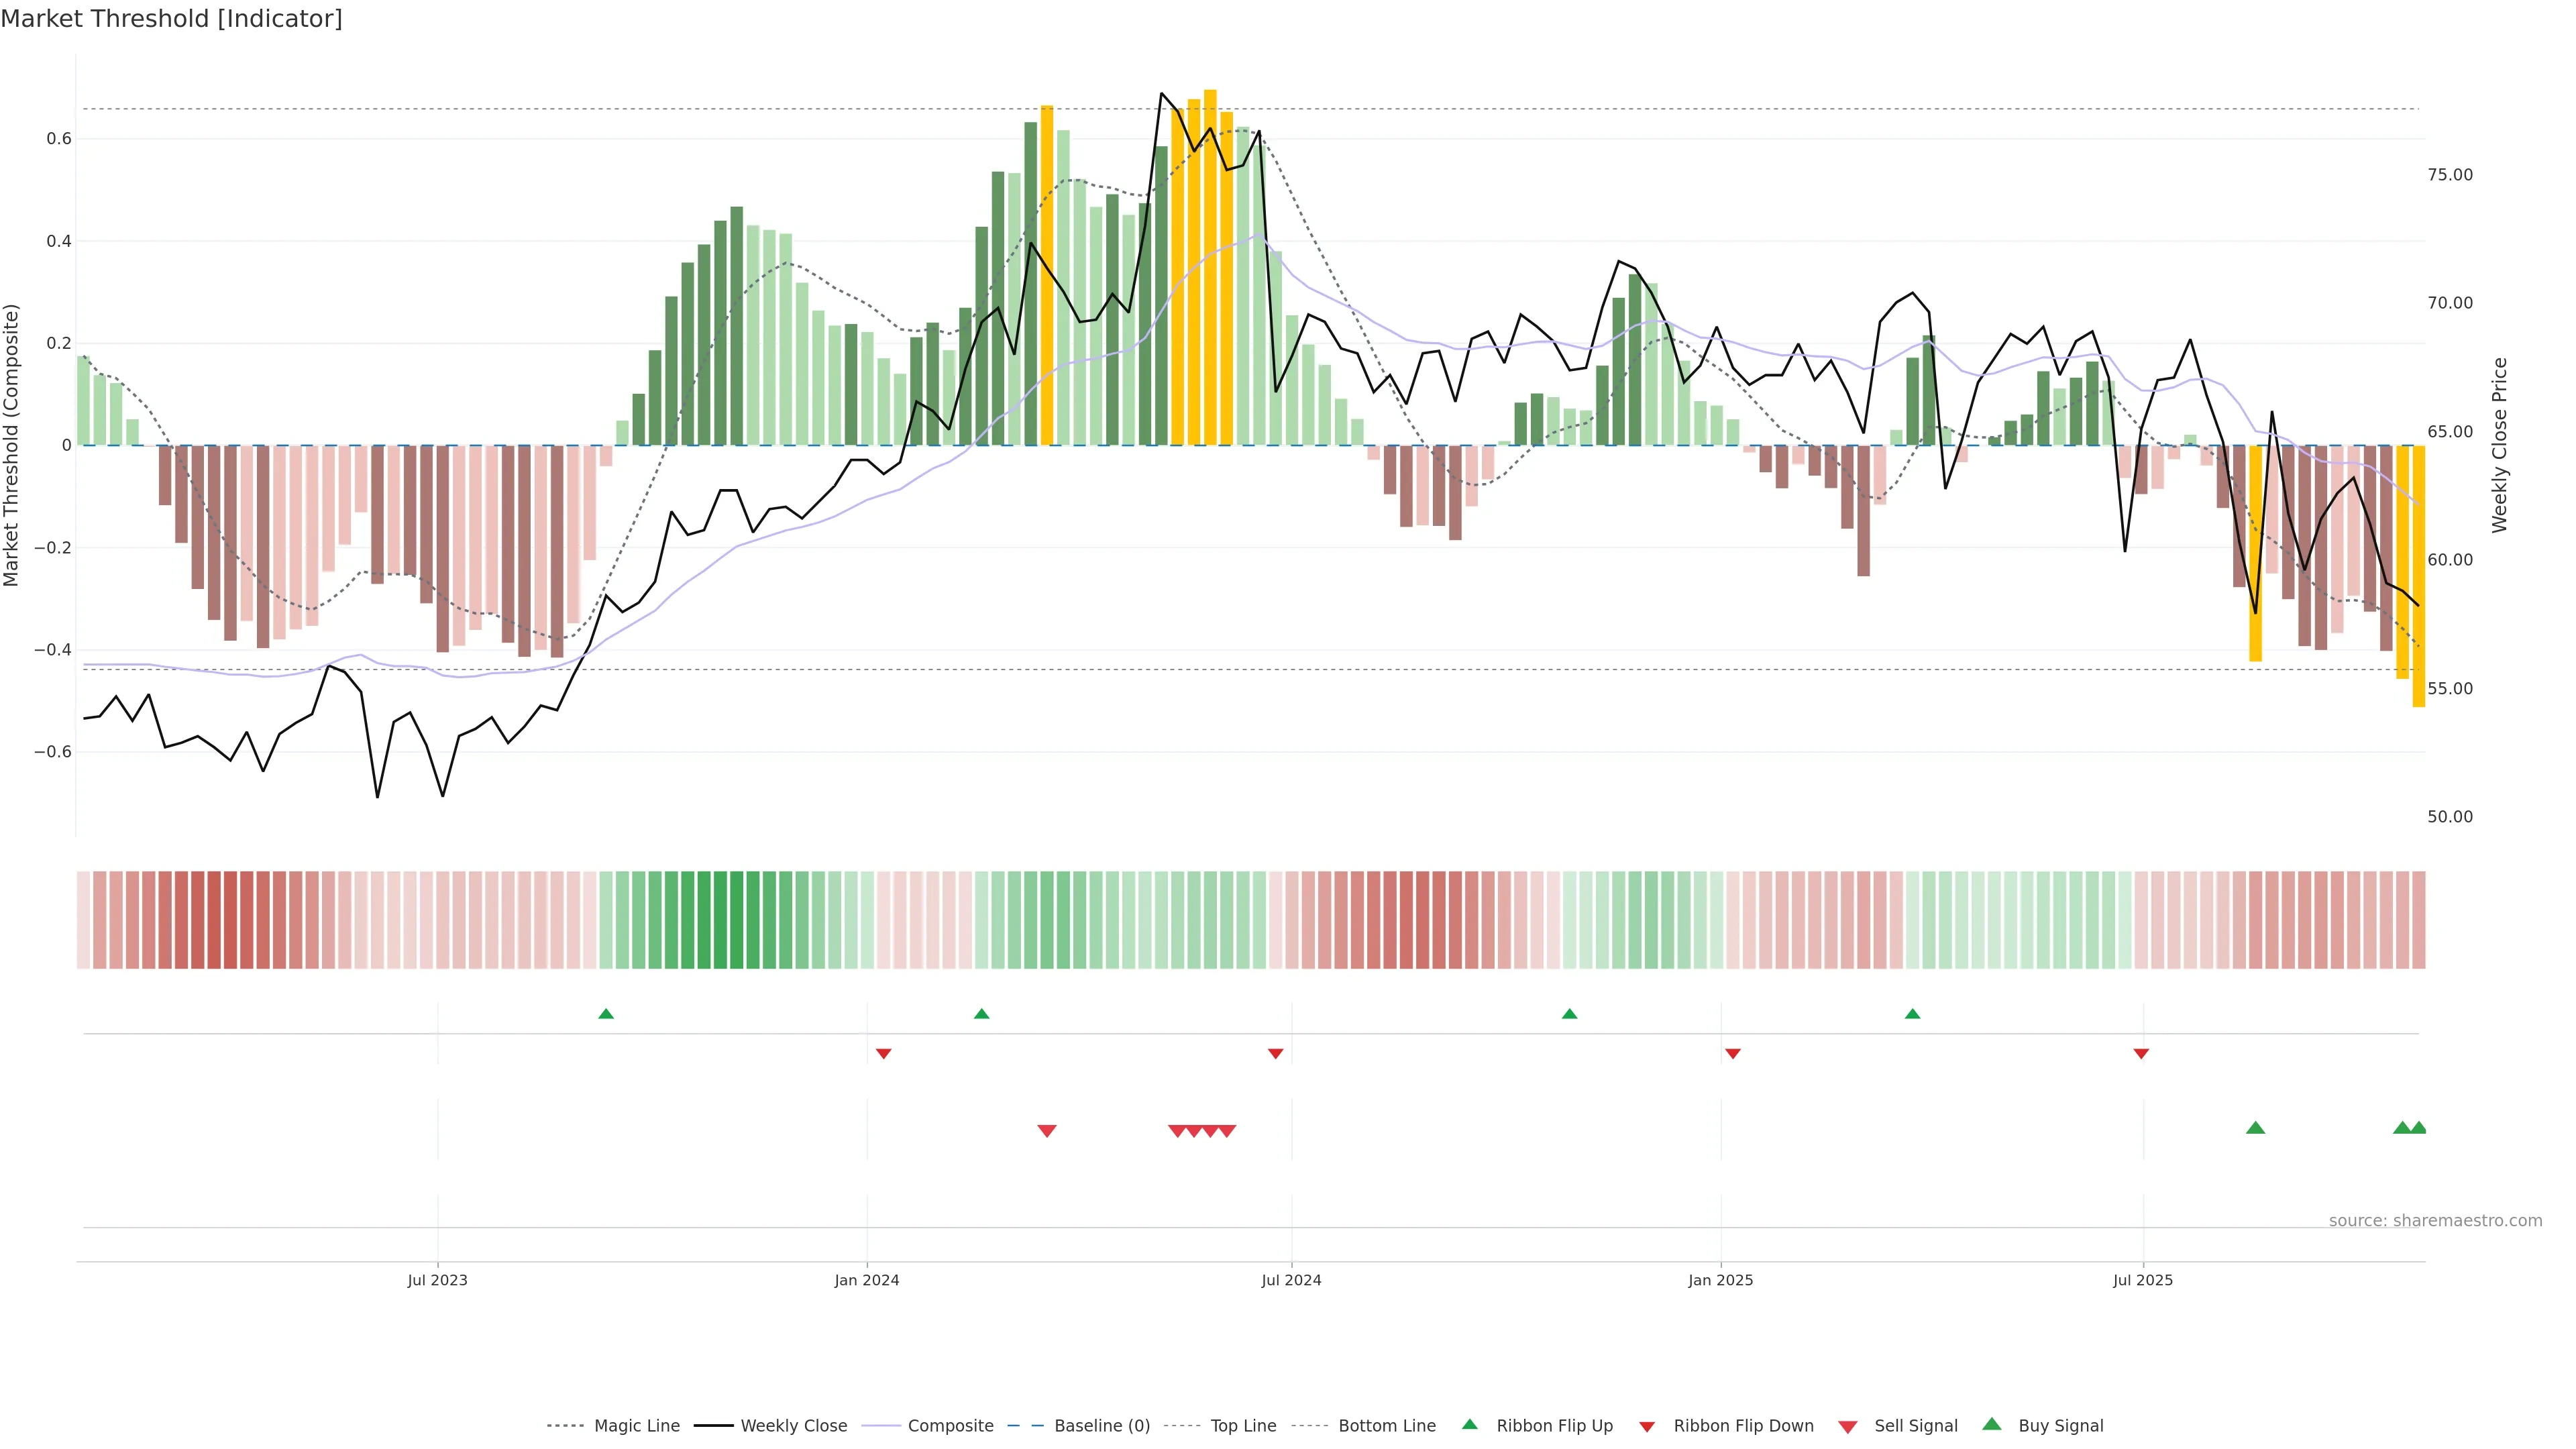Screen dimensions: 2576x1449
Task: Click the darkest green ribbon segment
Action: [x=720, y=920]
